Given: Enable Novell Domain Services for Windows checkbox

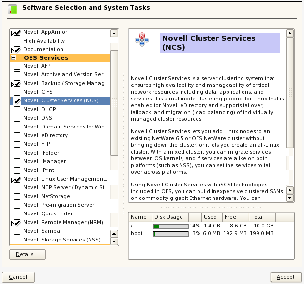Looking at the screenshot, I should pyautogui.click(x=17, y=127).
